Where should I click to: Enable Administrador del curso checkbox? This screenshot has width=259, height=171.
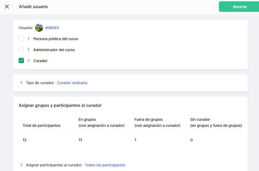21,50
